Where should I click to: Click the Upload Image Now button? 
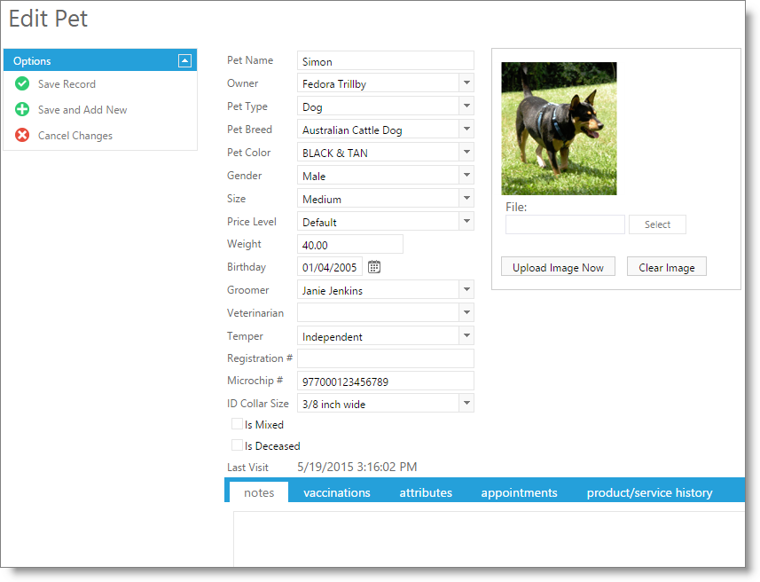coord(558,267)
